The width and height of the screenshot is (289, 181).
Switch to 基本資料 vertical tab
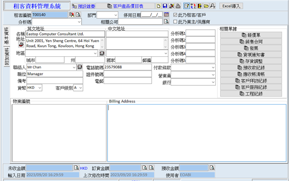point(7,36)
